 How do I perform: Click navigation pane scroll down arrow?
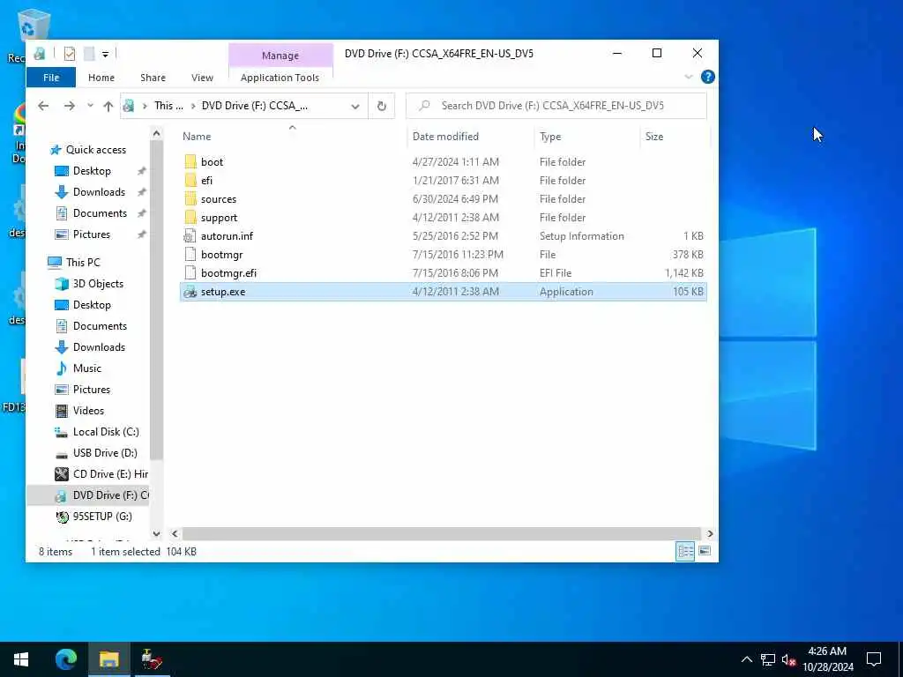(x=156, y=534)
